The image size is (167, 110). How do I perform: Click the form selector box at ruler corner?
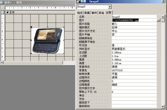3,8
